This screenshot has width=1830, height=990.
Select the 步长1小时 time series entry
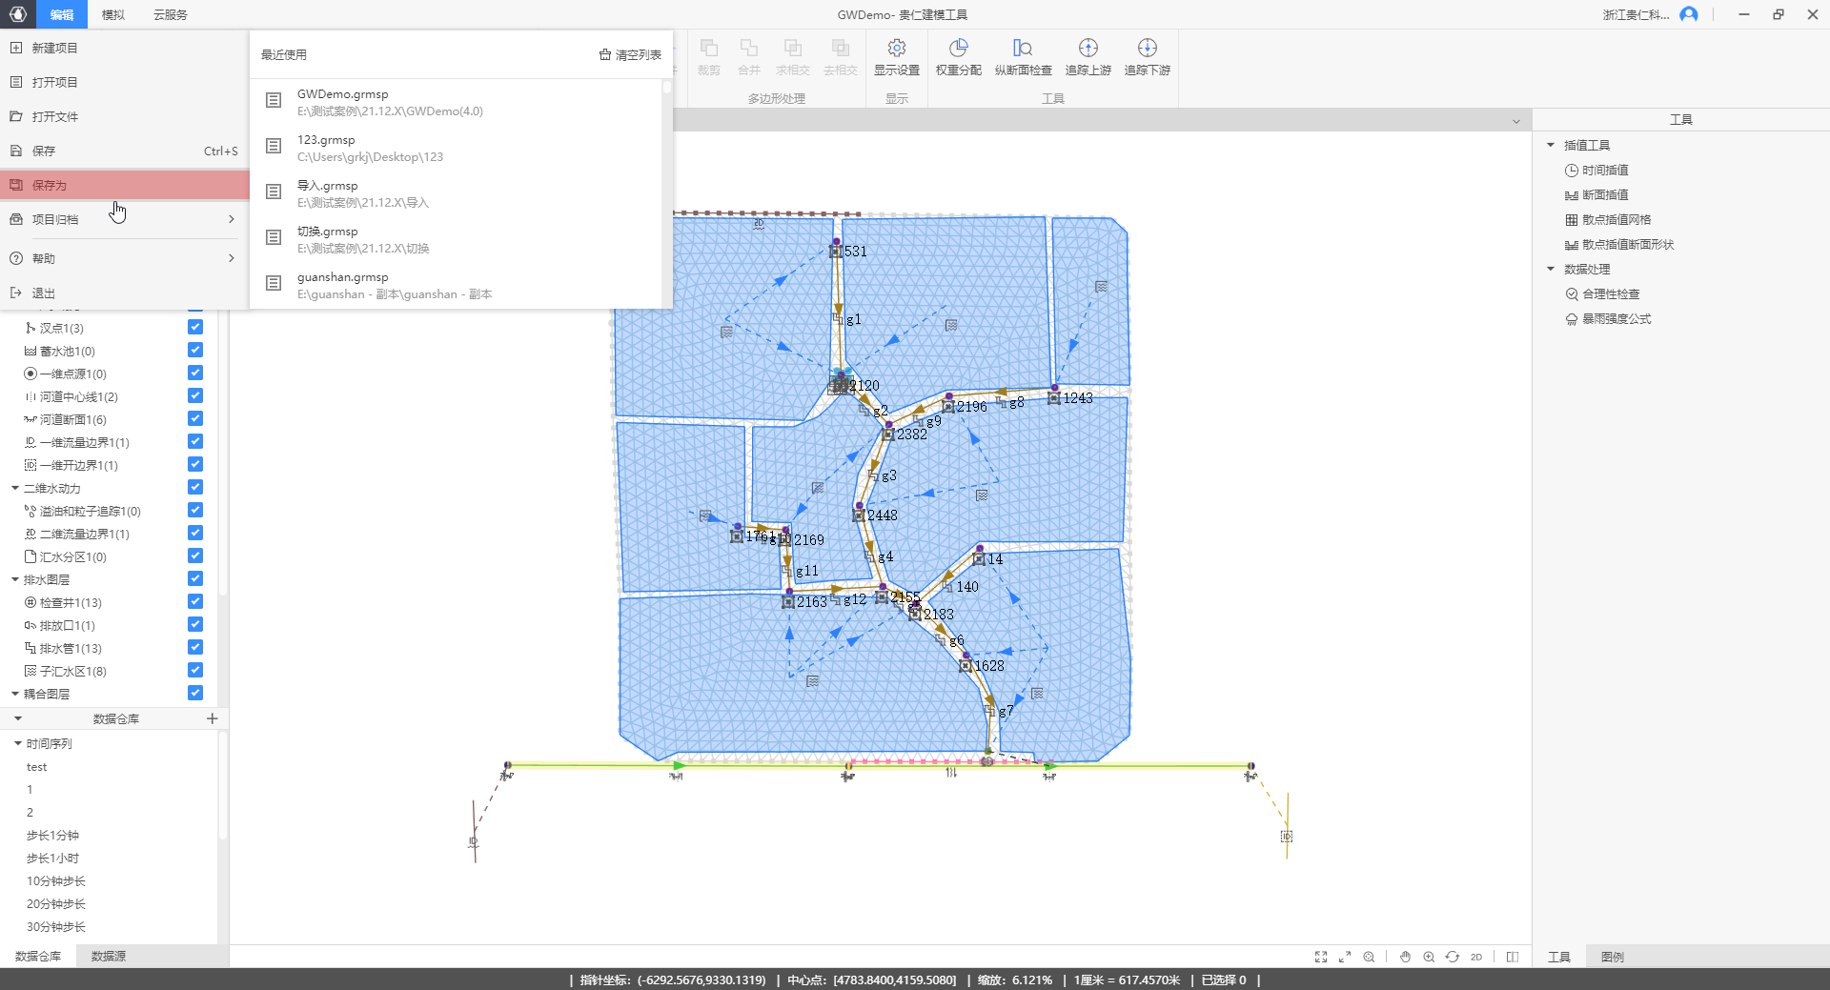click(x=53, y=859)
